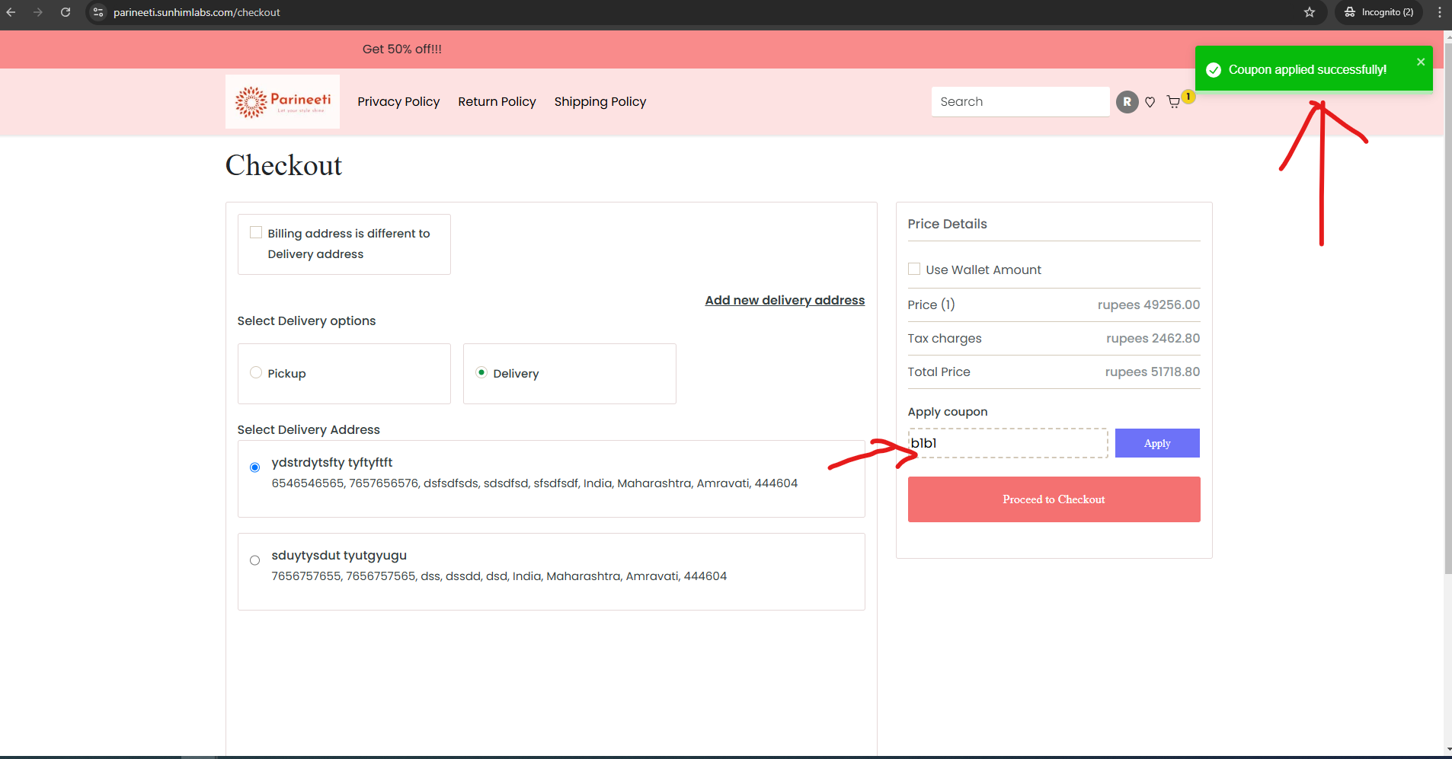This screenshot has width=1452, height=759.
Task: Click the Parineeti logo
Action: pos(283,101)
